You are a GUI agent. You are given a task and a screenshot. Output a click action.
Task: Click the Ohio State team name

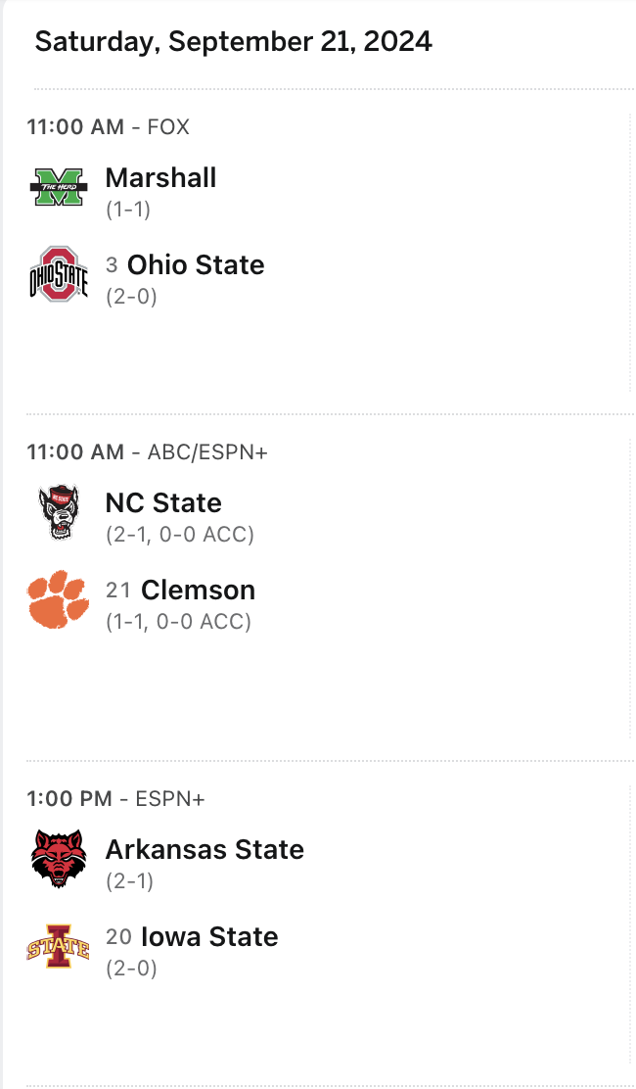196,265
